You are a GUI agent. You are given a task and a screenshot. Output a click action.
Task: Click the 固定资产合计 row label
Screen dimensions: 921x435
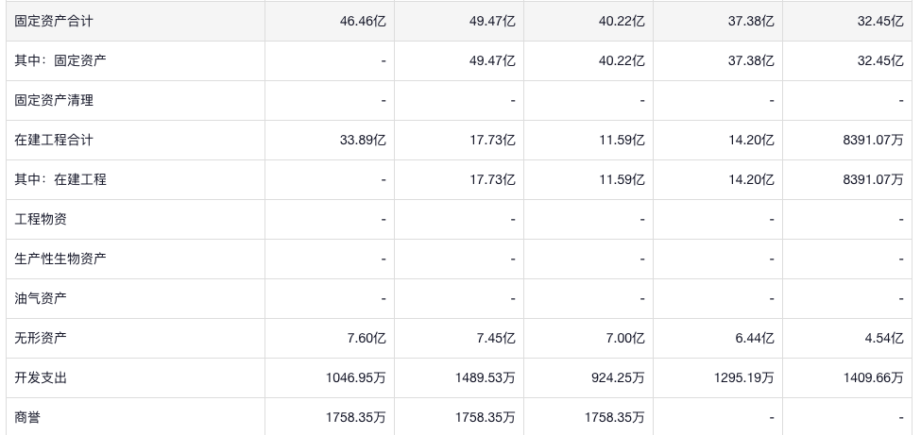(54, 21)
